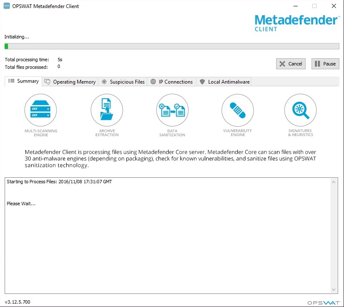
Task: Click the Initializing progress bar
Action: click(172, 46)
